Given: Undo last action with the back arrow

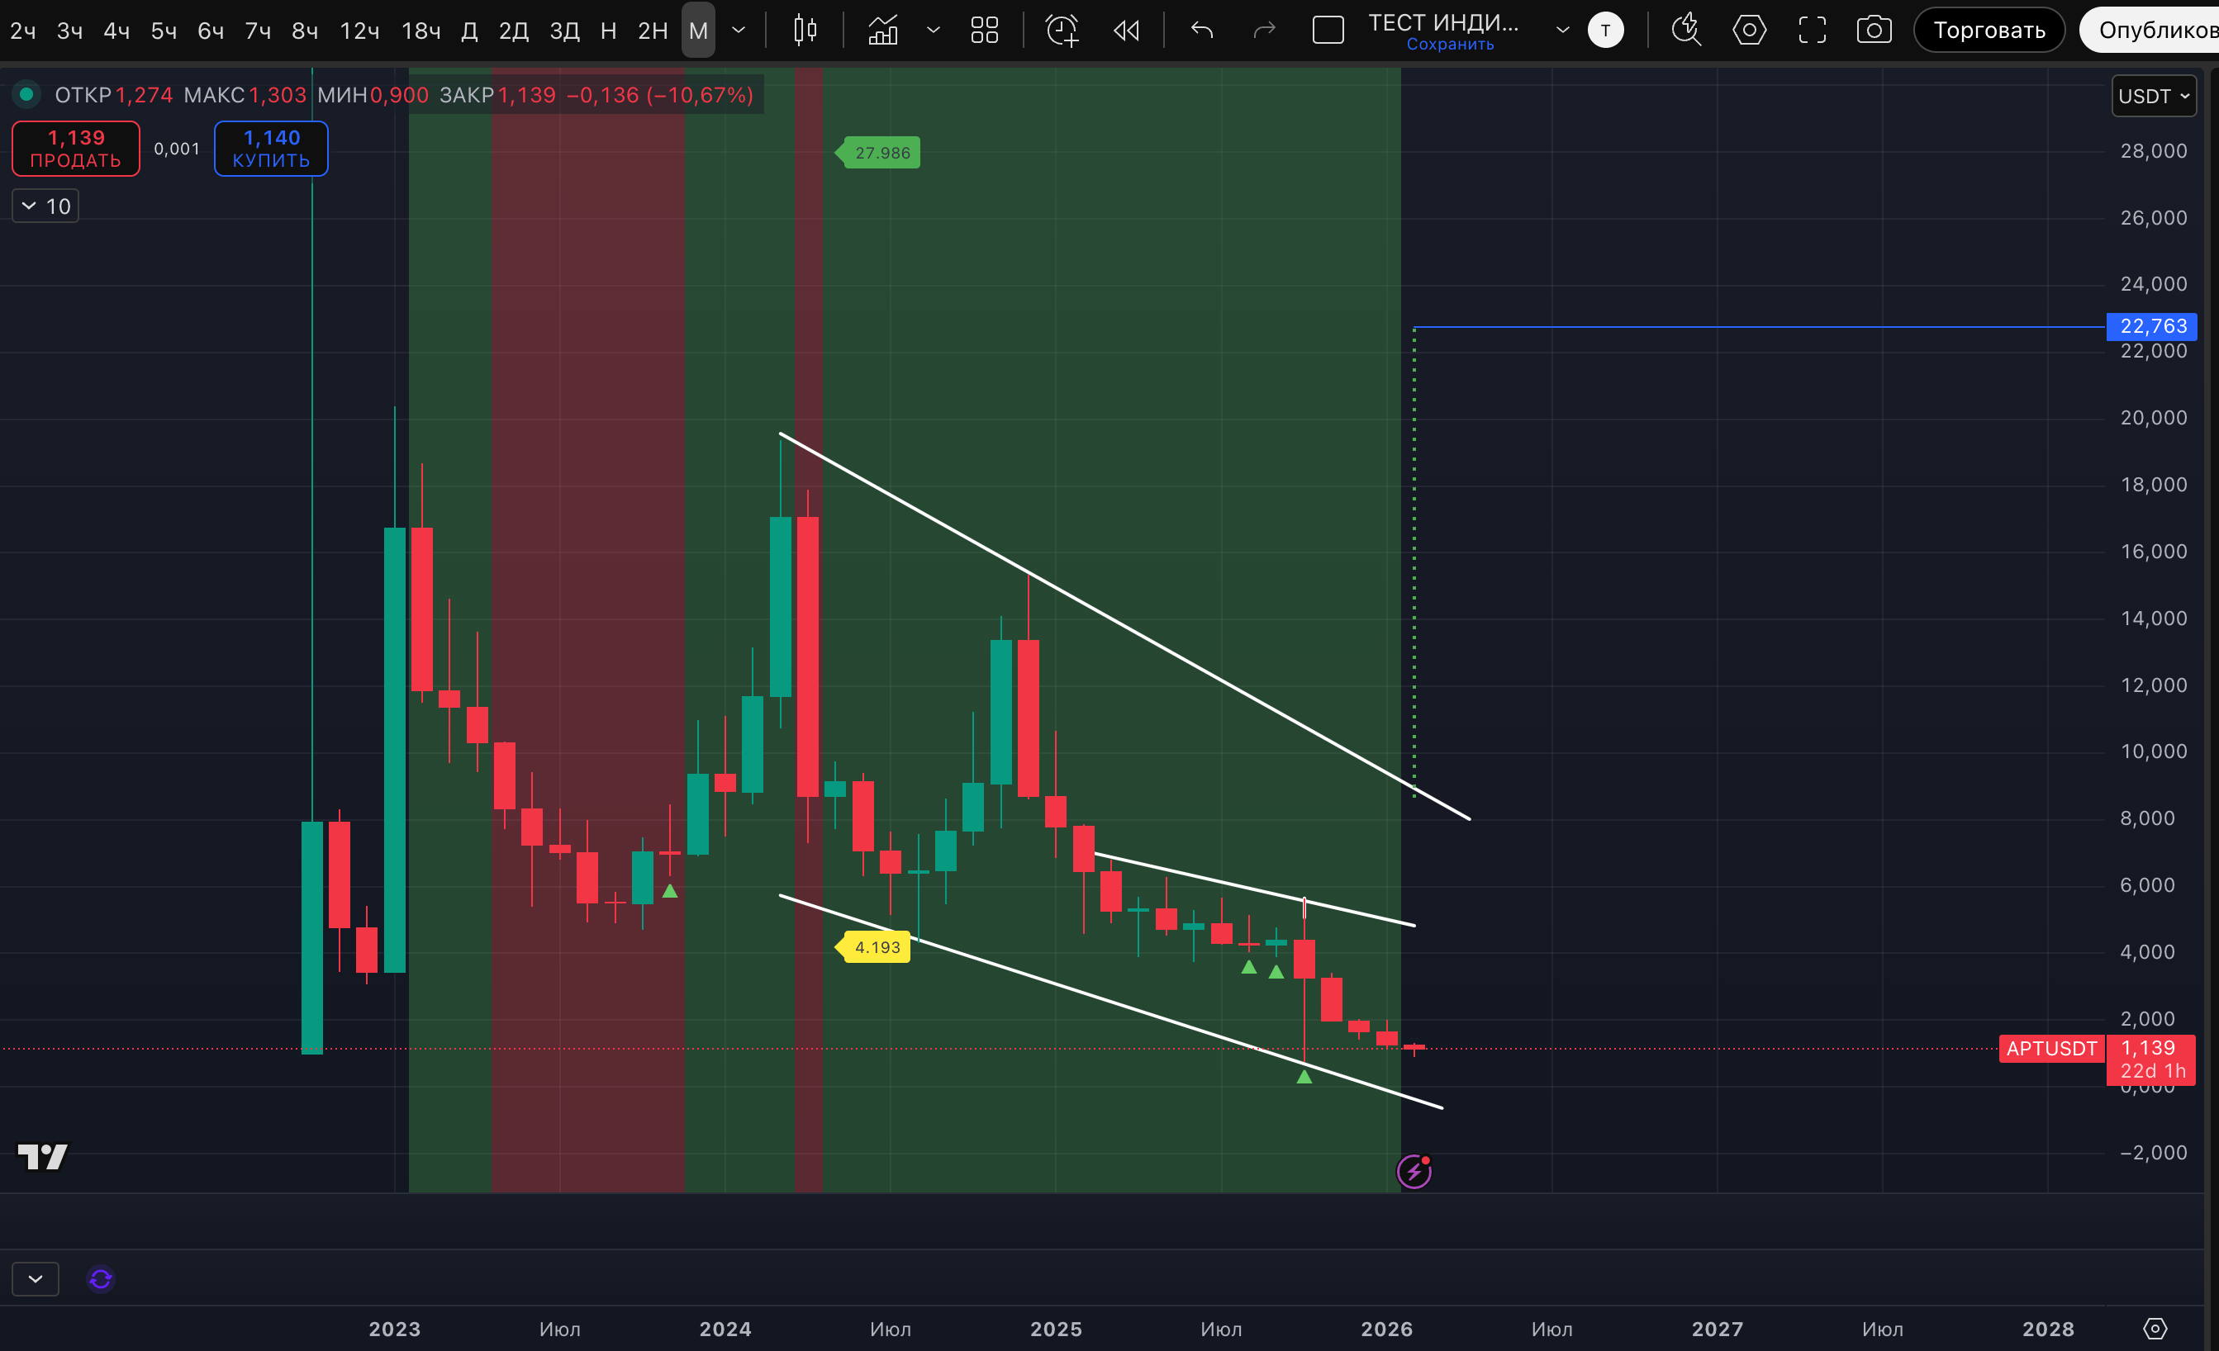Looking at the screenshot, I should click(x=1202, y=31).
